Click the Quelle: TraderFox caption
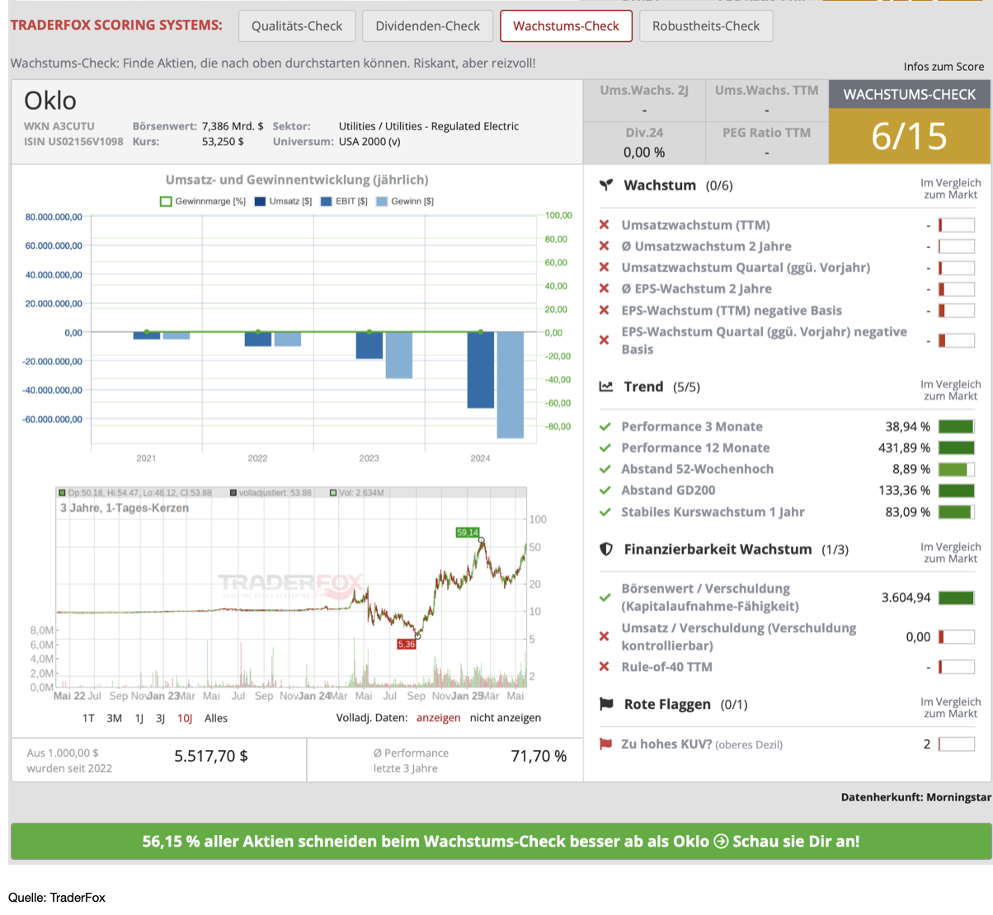The height and width of the screenshot is (915, 993). (x=57, y=898)
